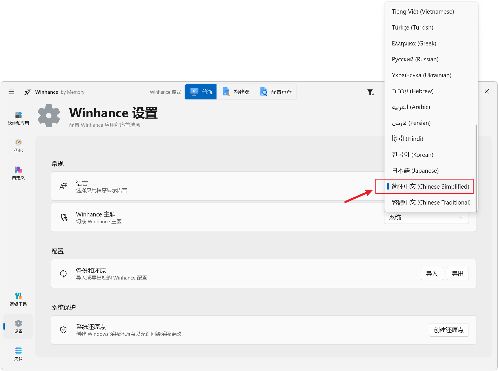Click the 常规 section heading
Viewport: 498px width, 371px height.
[x=58, y=164]
